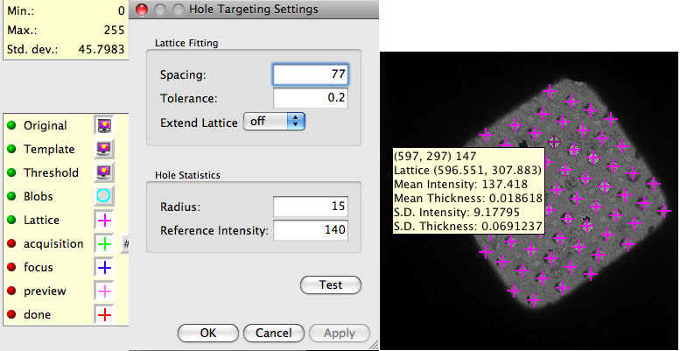Click the Reference Intensity input field
Image resolution: width=680 pixels, height=351 pixels.
tap(311, 231)
